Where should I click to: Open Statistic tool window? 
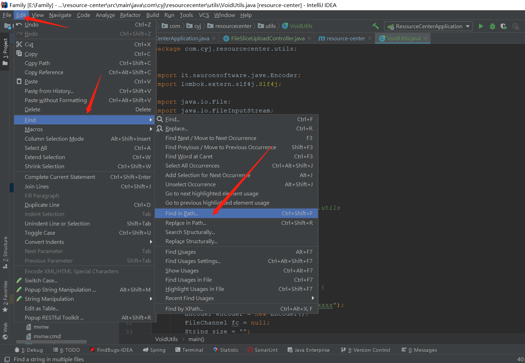[x=226, y=350]
